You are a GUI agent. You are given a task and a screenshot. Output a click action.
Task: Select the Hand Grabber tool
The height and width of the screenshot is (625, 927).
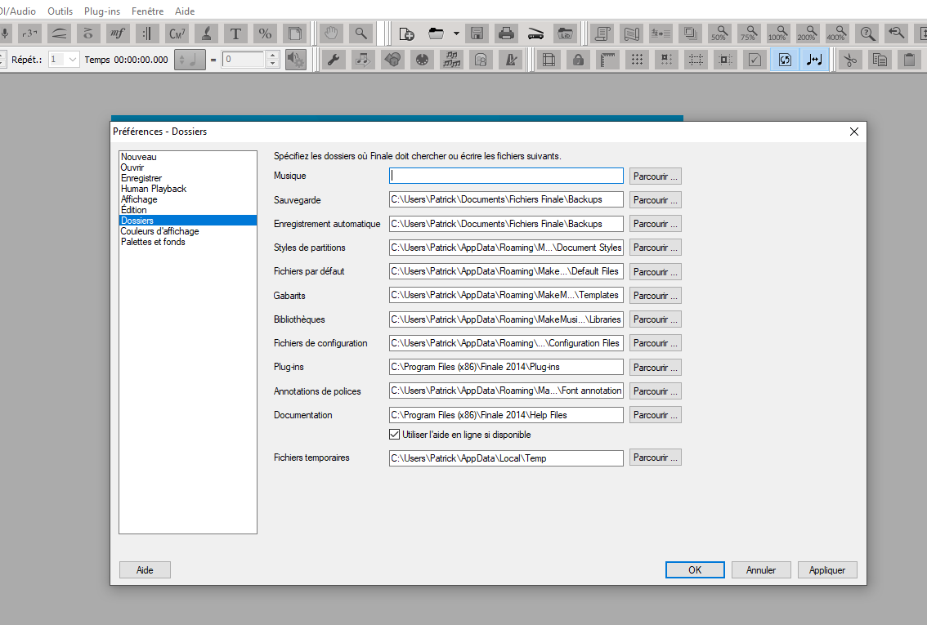point(331,33)
